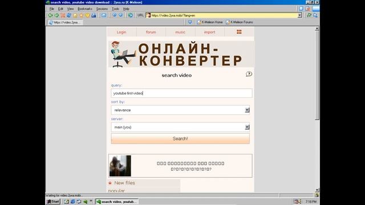Click the query text input field
This screenshot has height=205, width=365.
click(x=181, y=93)
